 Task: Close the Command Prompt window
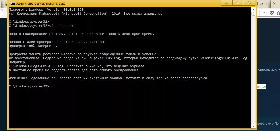pyautogui.click(x=249, y=3)
